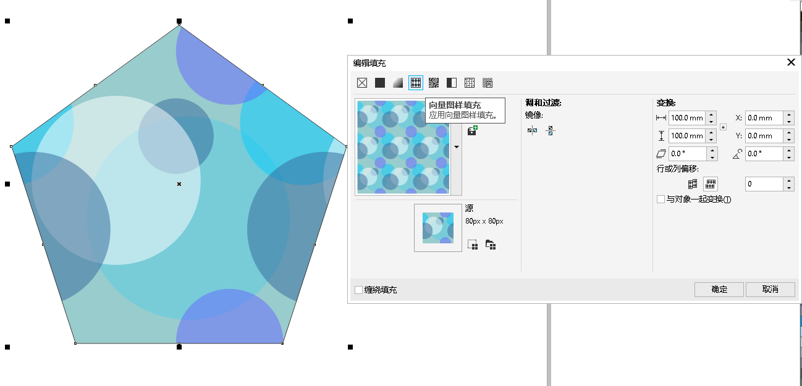The width and height of the screenshot is (802, 386).
Task: Select the no-fill (X) option
Action: tap(363, 82)
